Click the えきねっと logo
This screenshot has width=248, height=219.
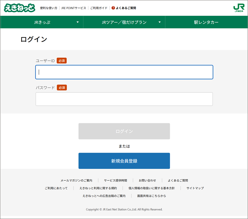point(19,8)
